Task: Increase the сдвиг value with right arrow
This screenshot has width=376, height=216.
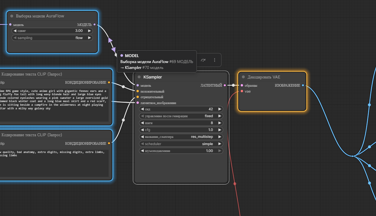Action: tap(90, 31)
